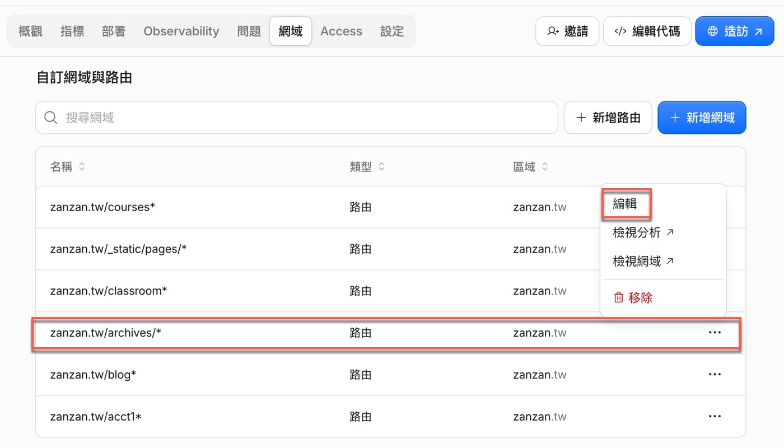
Task: Open the 部署 tab
Action: point(114,31)
